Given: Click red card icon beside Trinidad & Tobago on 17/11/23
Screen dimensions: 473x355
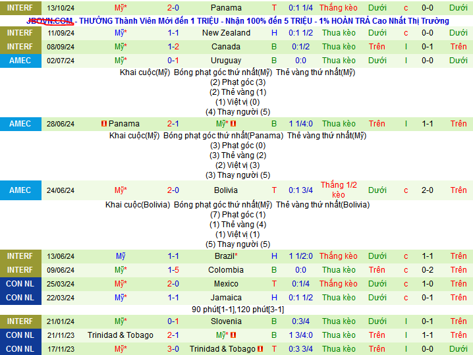Looking at the screenshot, I should tap(260, 349).
